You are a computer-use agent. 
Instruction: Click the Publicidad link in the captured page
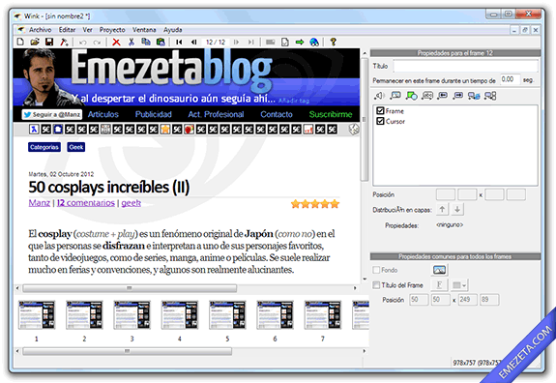click(154, 114)
